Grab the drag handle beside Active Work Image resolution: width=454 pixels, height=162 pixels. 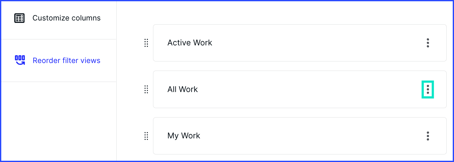tap(146, 43)
